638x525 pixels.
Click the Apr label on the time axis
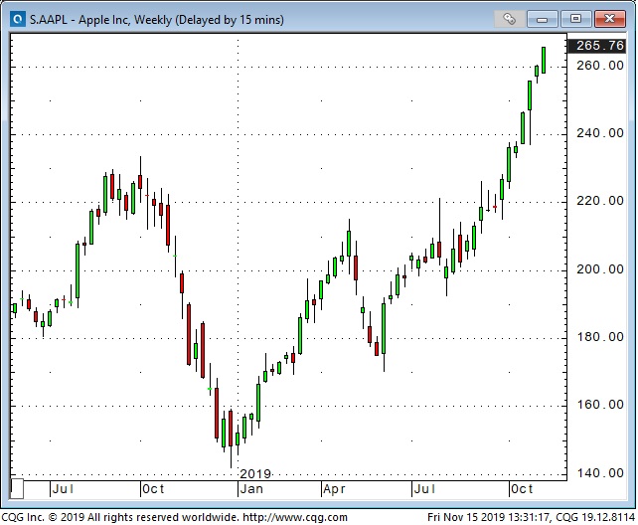(334, 489)
